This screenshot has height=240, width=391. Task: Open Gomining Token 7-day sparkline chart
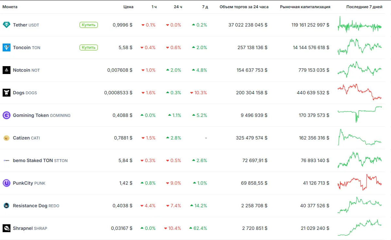(x=360, y=115)
